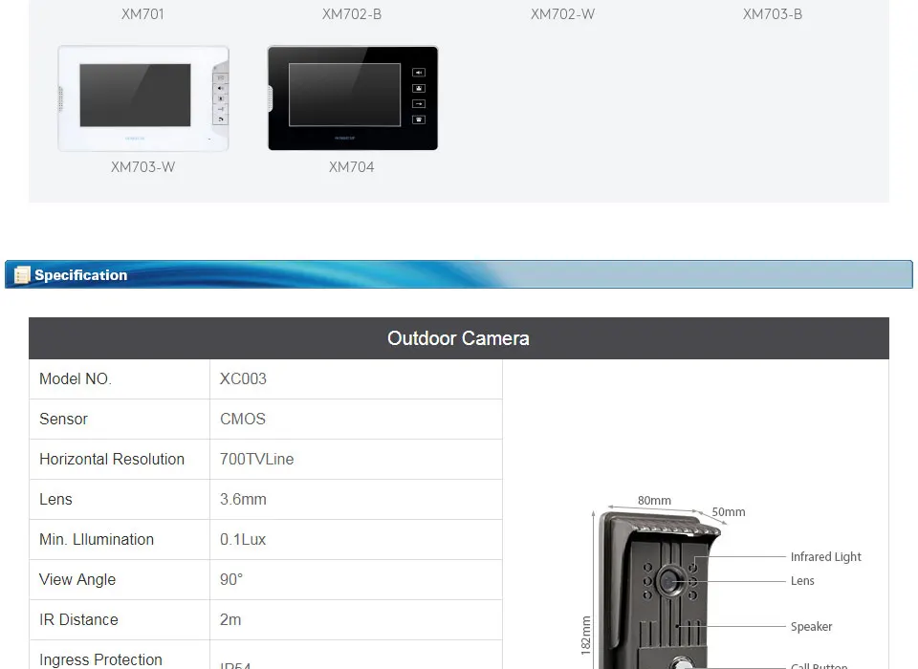Click the 700TVLine value cell

coord(356,460)
